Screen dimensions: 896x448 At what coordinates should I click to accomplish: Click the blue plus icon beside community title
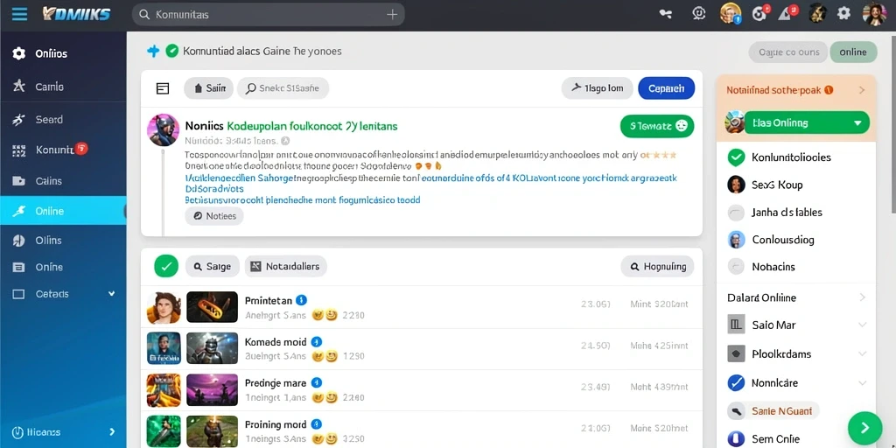click(x=153, y=51)
